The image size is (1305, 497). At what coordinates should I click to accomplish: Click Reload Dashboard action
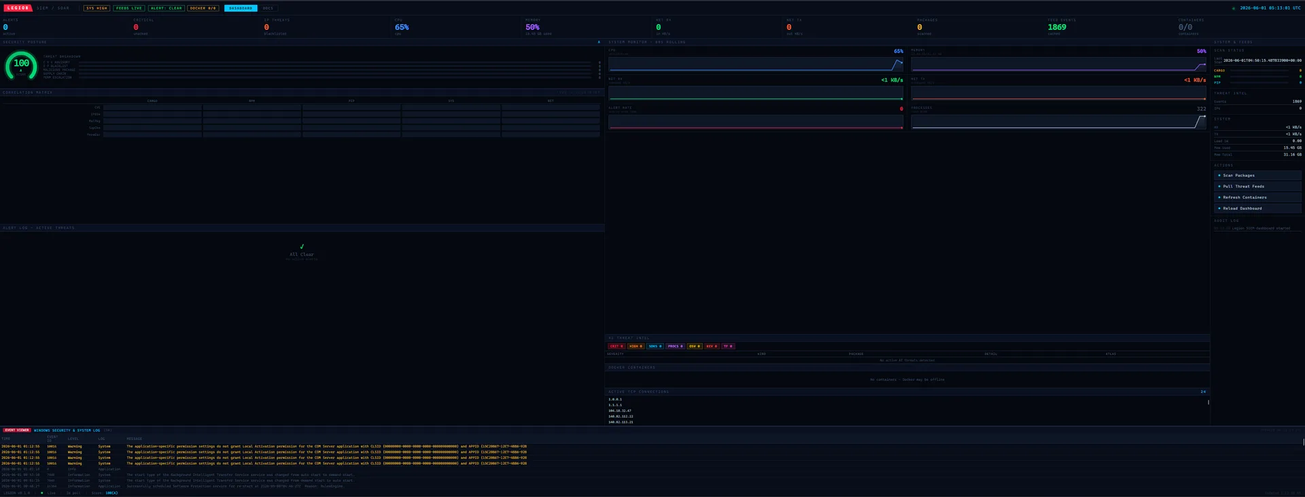(1257, 208)
